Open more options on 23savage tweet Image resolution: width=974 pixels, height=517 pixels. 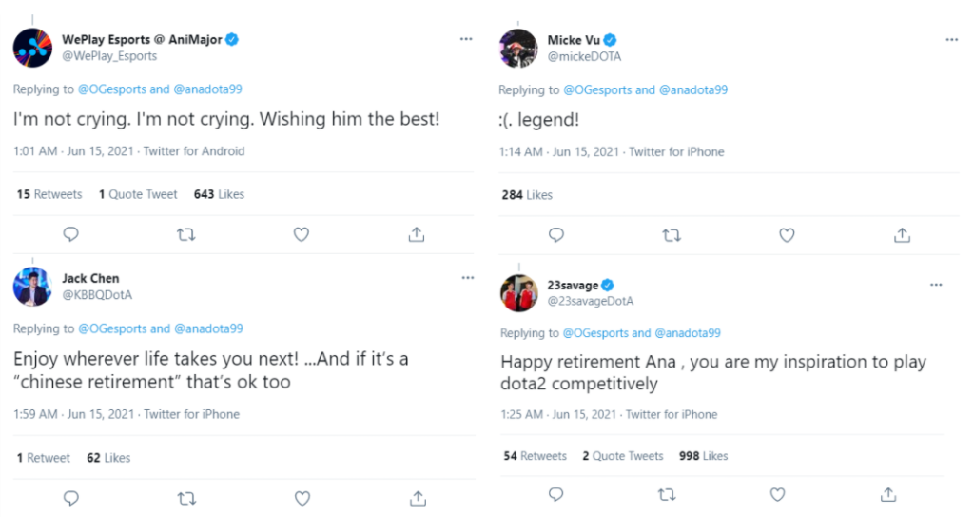click(936, 285)
